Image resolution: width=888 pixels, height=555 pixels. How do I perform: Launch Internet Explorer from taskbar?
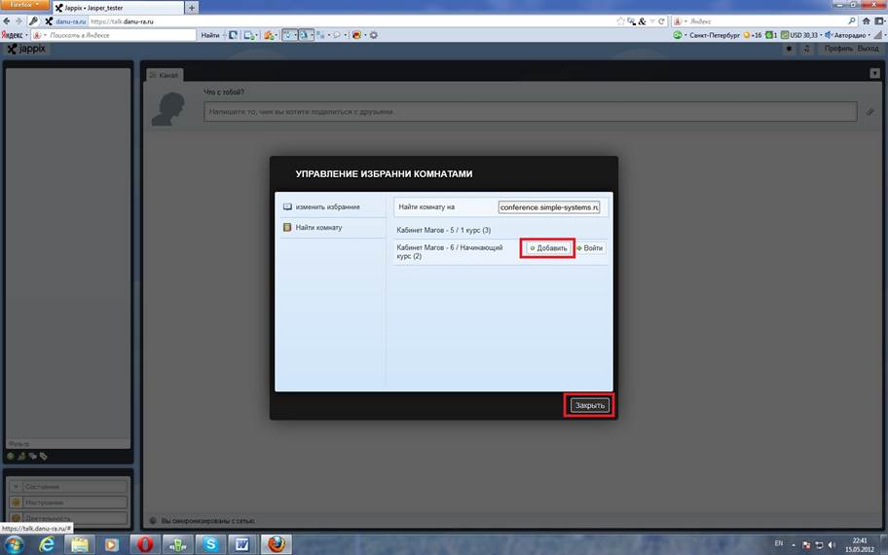point(48,545)
